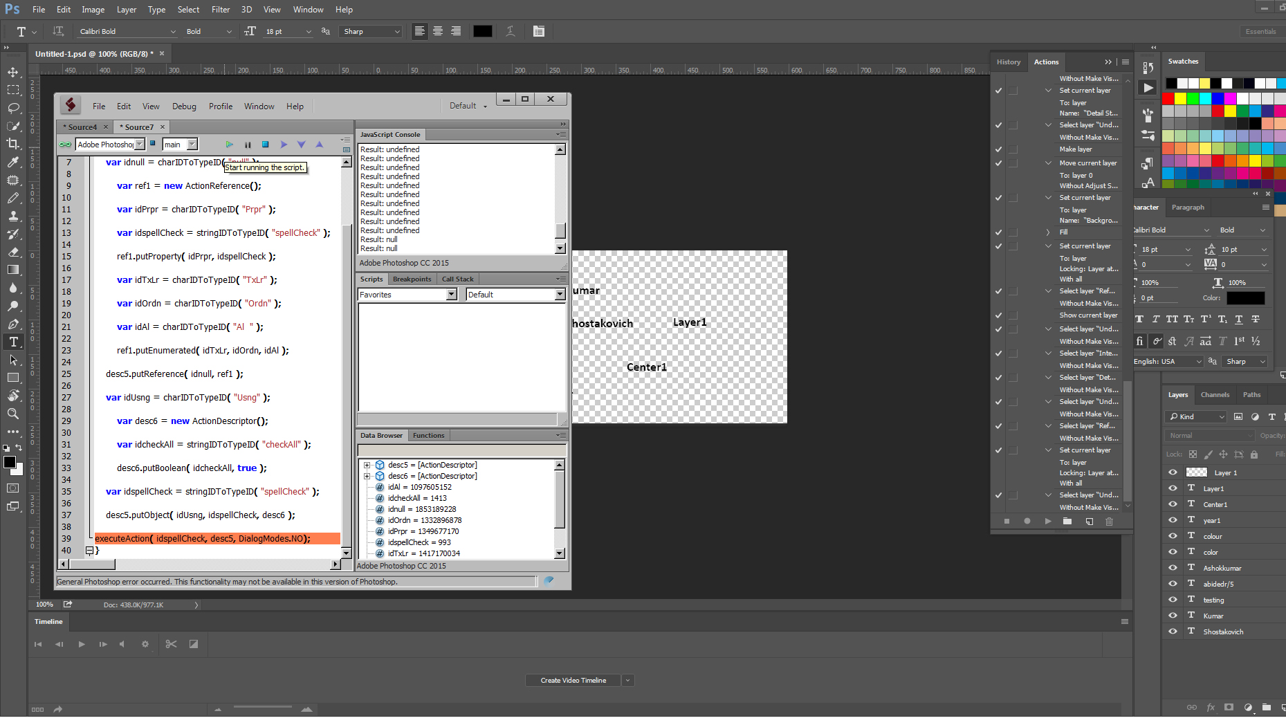Uncheck the 'Set current layer' action step
Viewport: 1286px width, 718px height.
[x=998, y=90]
